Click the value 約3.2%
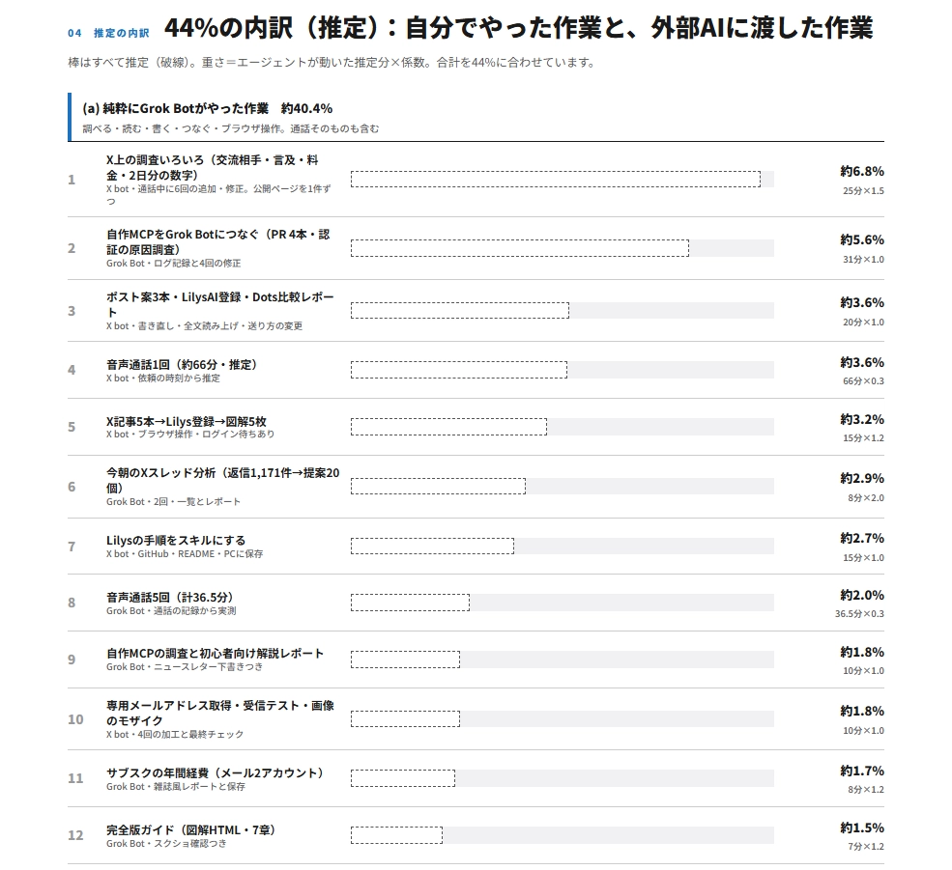This screenshot has height=870, width=952. [x=862, y=419]
